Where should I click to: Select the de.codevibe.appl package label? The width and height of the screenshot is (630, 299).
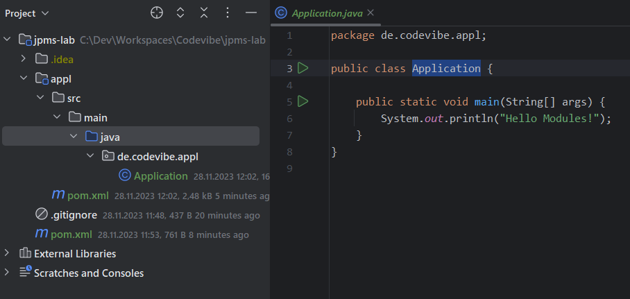point(158,156)
